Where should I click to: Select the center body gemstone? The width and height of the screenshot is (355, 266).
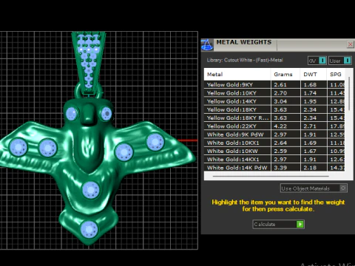[x=91, y=190]
